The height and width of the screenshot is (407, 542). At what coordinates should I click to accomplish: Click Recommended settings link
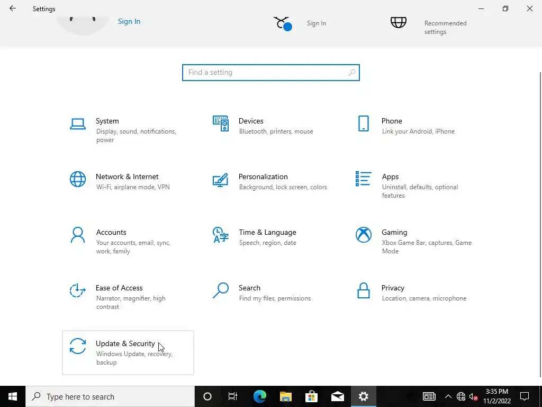[445, 28]
